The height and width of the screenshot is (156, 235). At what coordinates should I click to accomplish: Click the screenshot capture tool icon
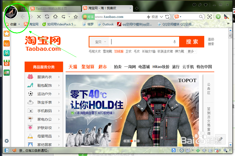(x=210, y=17)
